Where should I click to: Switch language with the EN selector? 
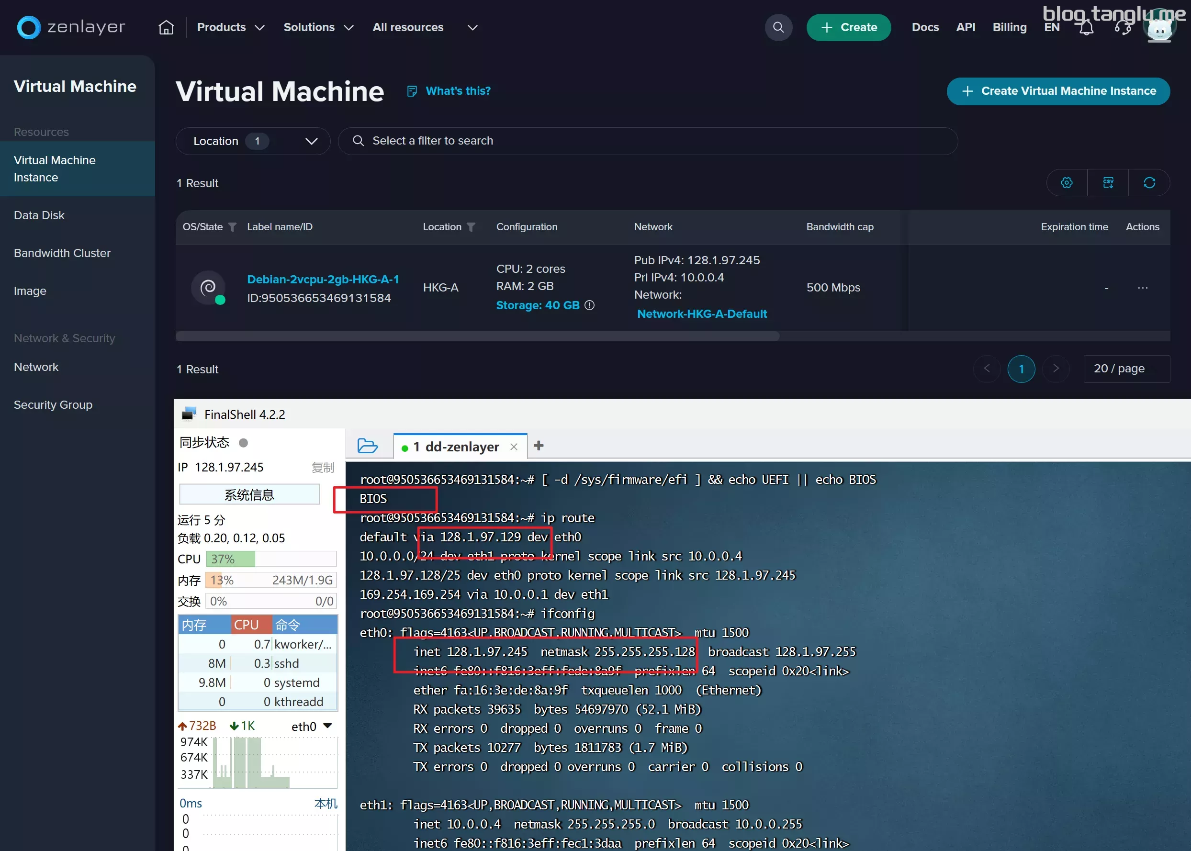click(1052, 27)
